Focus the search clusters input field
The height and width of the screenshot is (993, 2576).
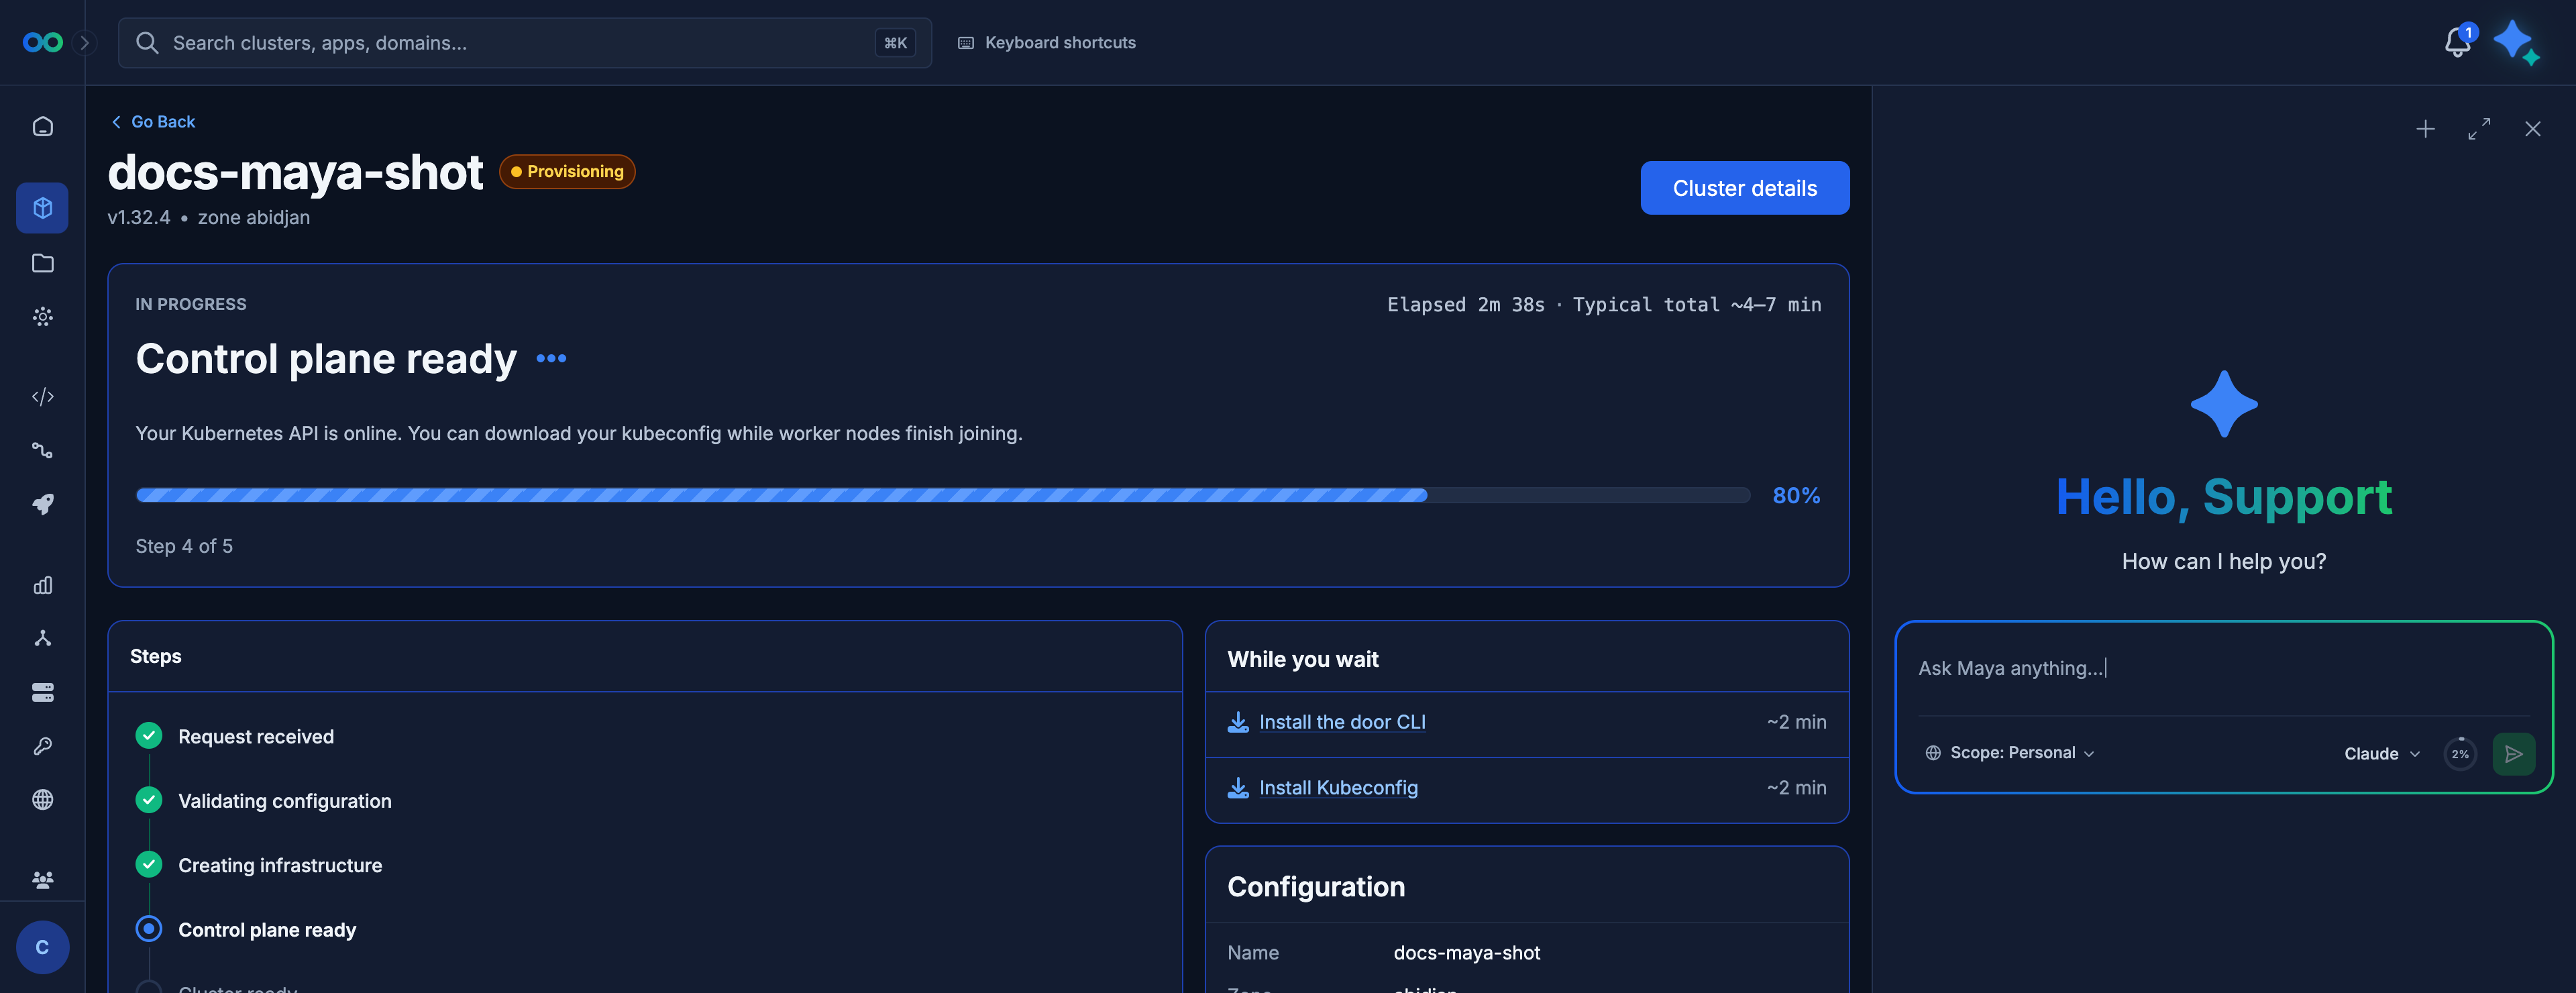coord(524,43)
